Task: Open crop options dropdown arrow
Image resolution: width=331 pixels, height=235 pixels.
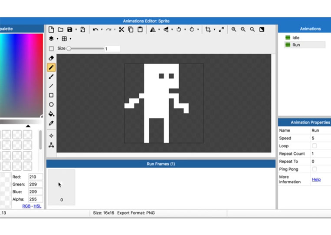Action: pos(214,30)
